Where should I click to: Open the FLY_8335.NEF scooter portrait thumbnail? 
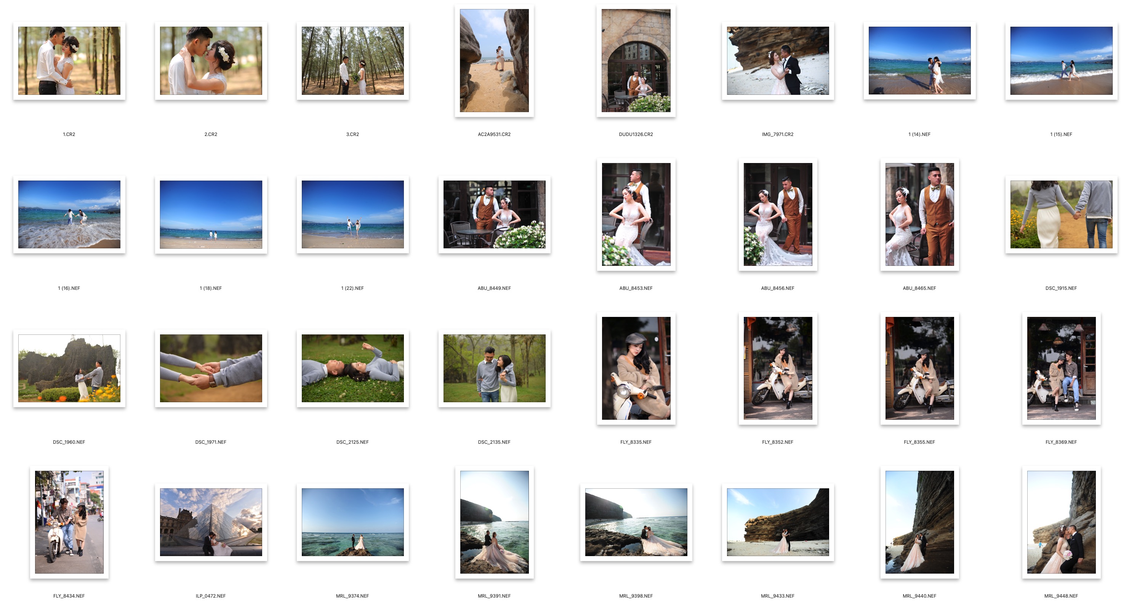pyautogui.click(x=636, y=368)
